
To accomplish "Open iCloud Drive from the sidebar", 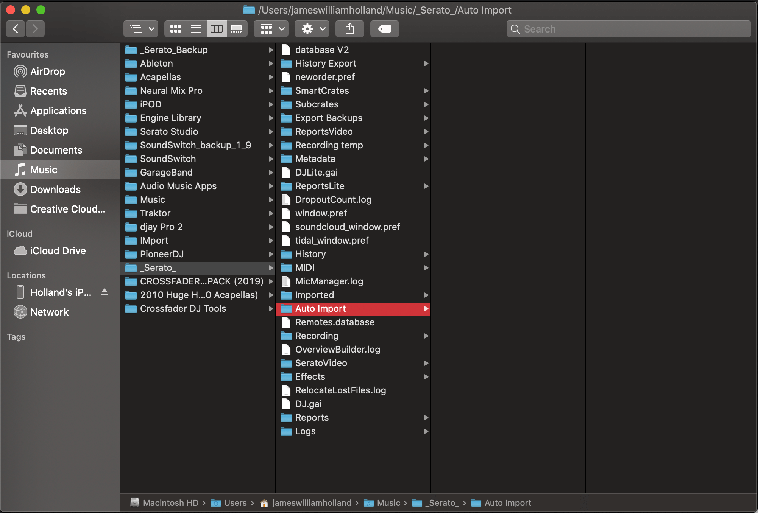I will [x=58, y=250].
